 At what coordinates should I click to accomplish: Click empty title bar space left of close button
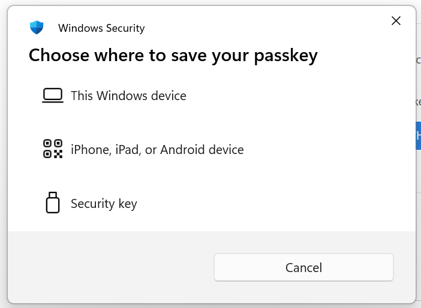click(x=270, y=24)
